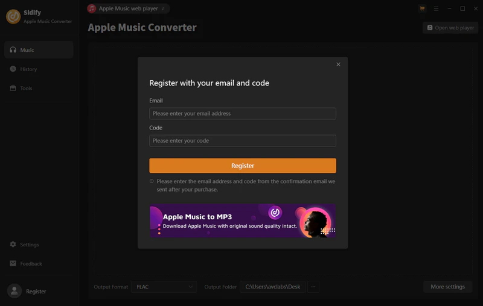This screenshot has height=306, width=483.
Task: Open Tools in the sidebar
Action: coord(39,88)
